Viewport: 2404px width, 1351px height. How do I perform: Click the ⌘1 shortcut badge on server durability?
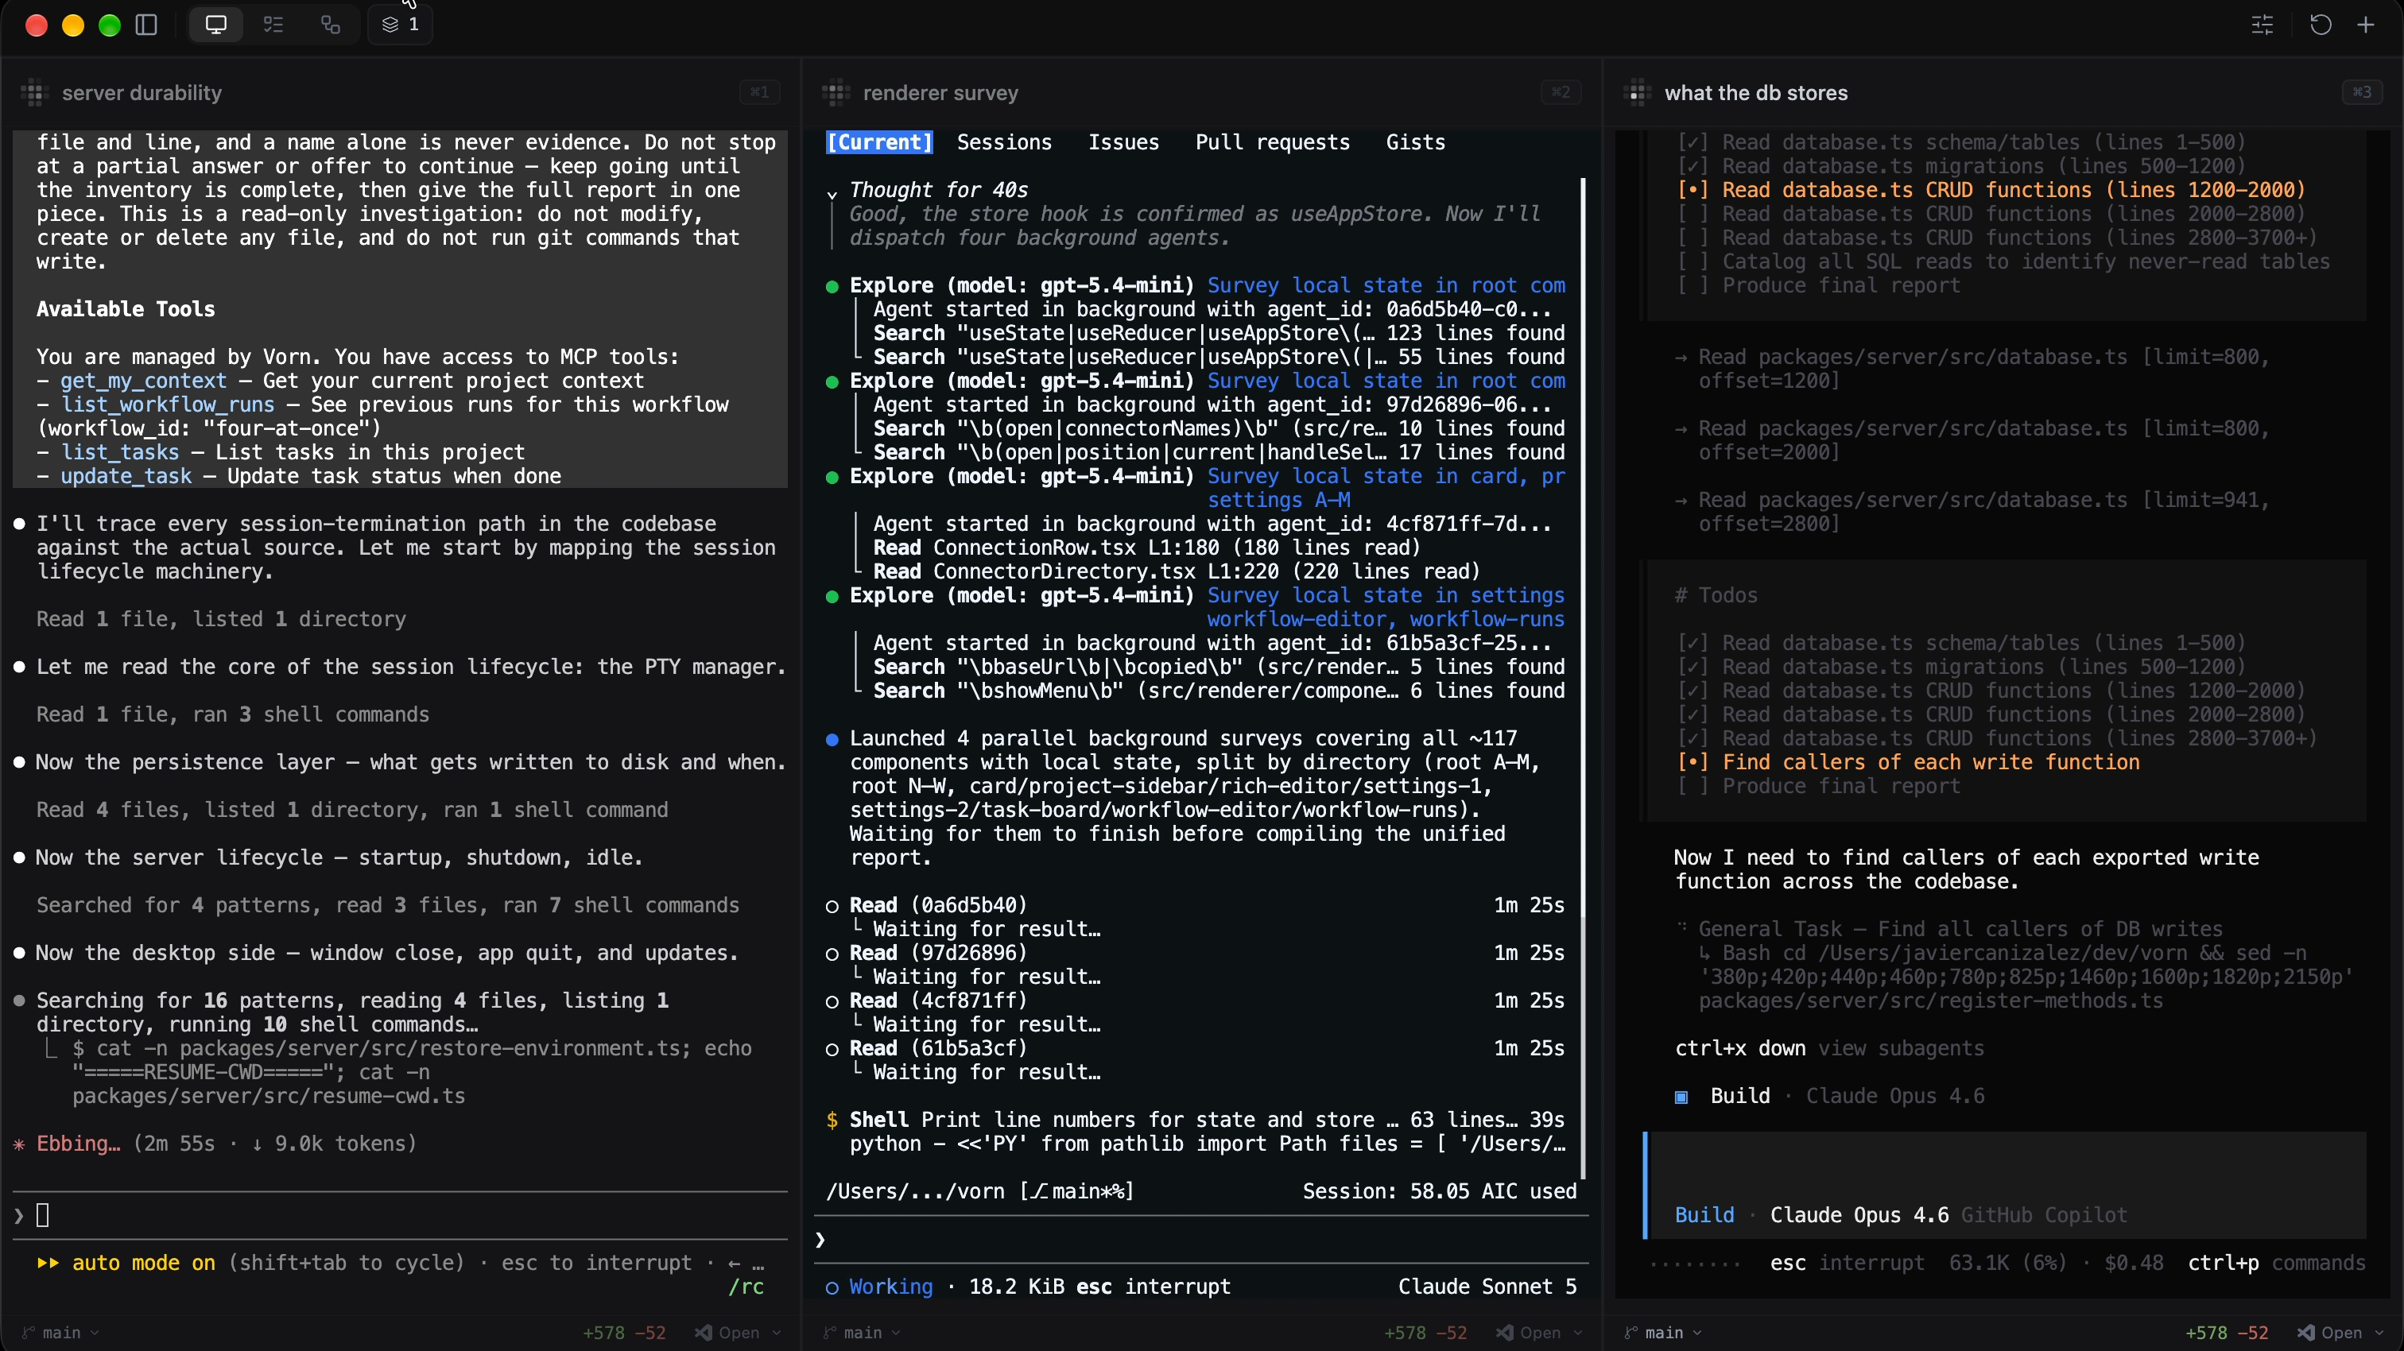tap(760, 92)
